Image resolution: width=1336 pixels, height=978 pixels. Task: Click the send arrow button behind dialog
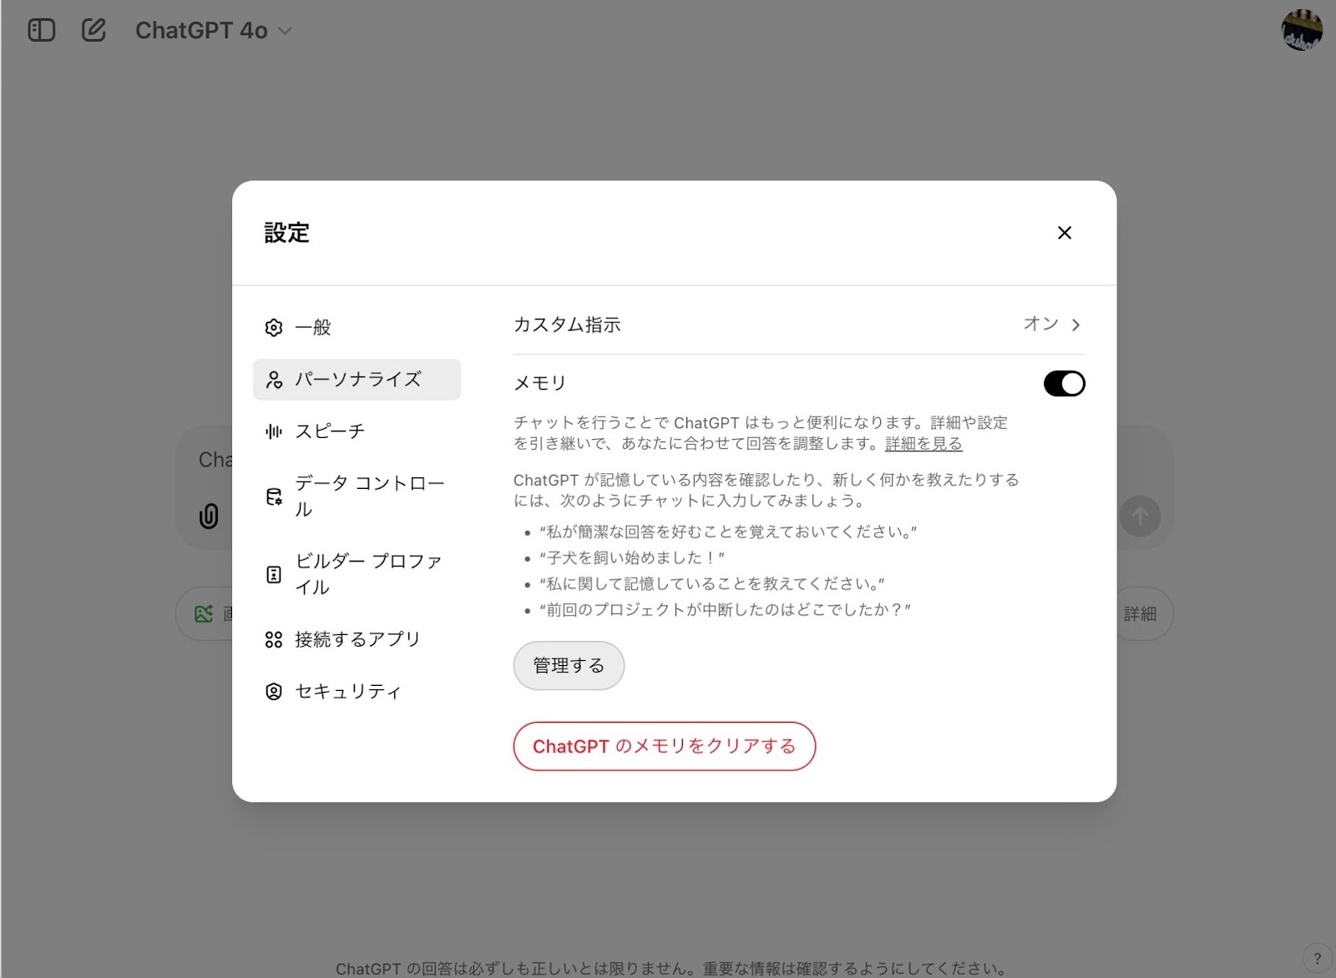(1140, 517)
